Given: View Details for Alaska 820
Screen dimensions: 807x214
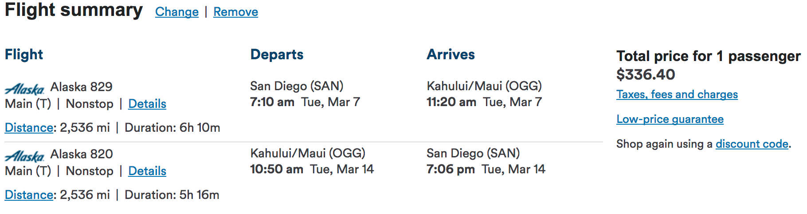Looking at the screenshot, I should point(147,171).
